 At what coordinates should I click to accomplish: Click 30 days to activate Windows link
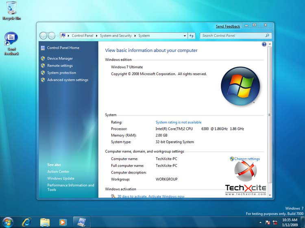(151, 196)
